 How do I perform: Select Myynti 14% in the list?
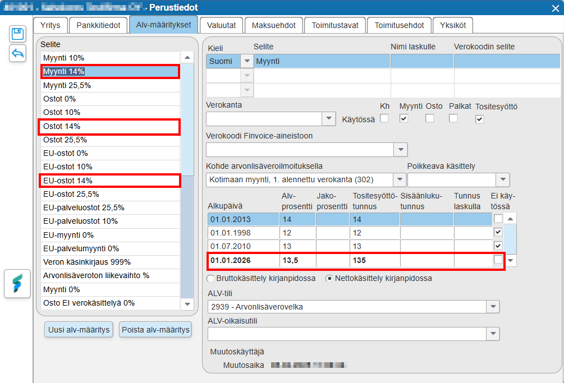110,72
